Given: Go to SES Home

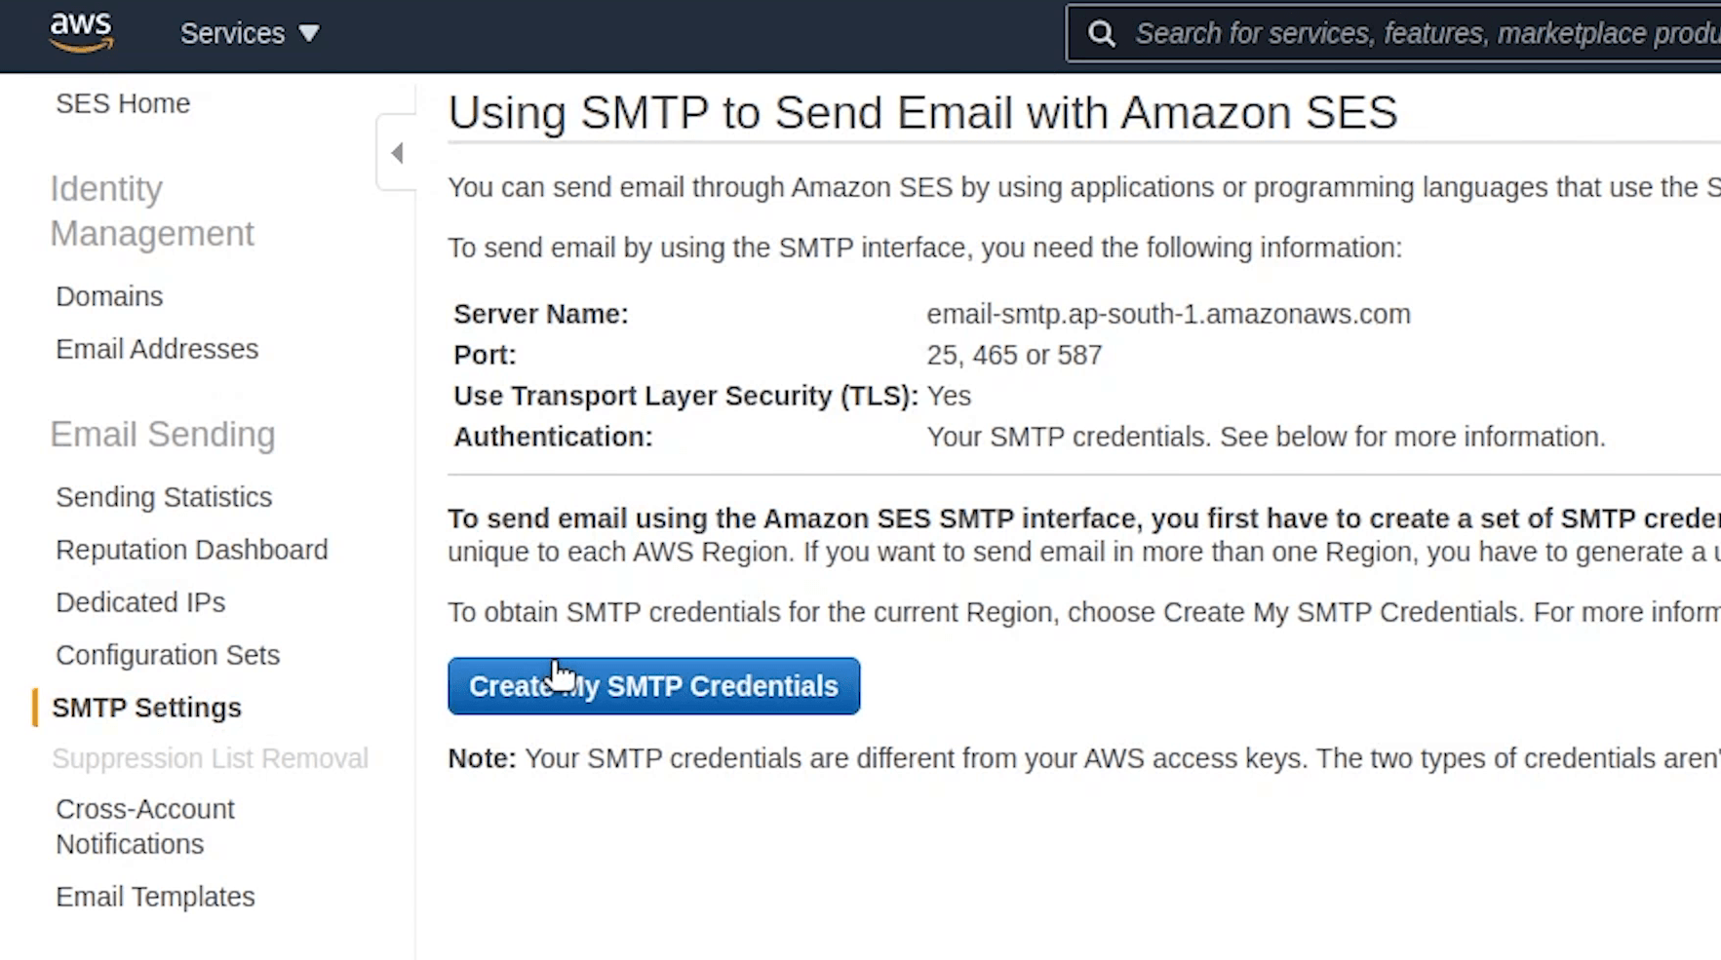Looking at the screenshot, I should coord(123,103).
